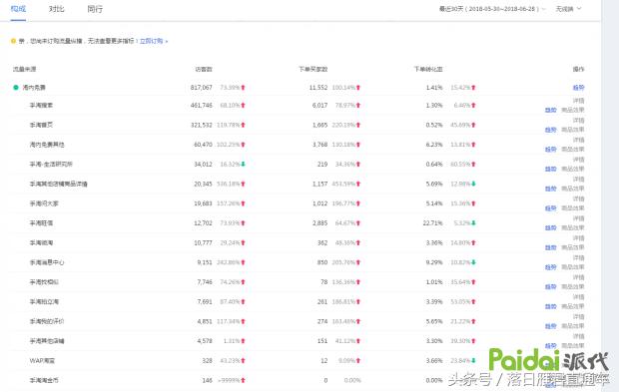The image size is (619, 392).
Task: Open 趋势 for the 手淘拍立淘 row
Action: [x=551, y=306]
